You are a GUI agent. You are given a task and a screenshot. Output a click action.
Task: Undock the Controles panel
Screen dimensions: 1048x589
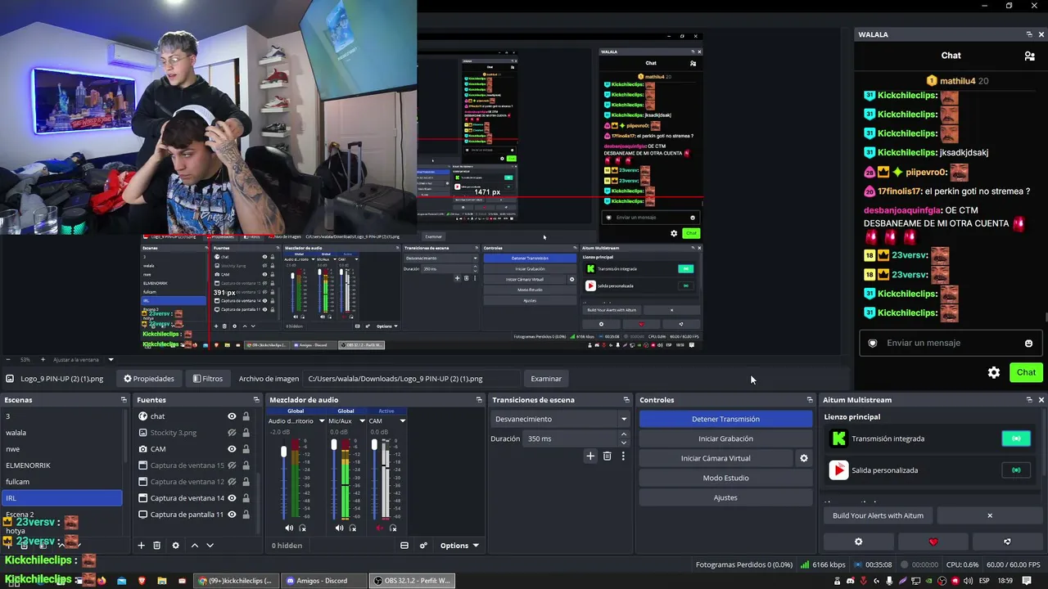(810, 400)
